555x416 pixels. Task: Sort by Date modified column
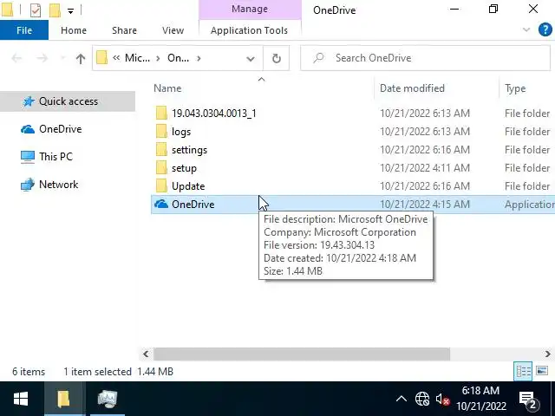pyautogui.click(x=412, y=88)
